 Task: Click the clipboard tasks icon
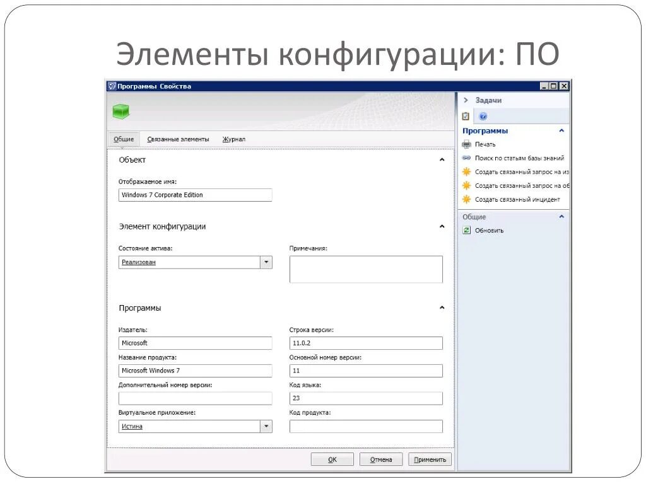click(466, 116)
